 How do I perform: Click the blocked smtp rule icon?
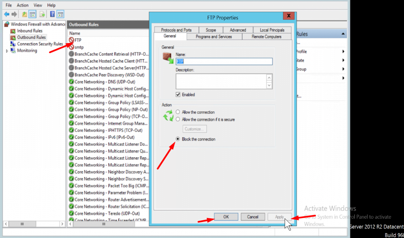(71, 47)
